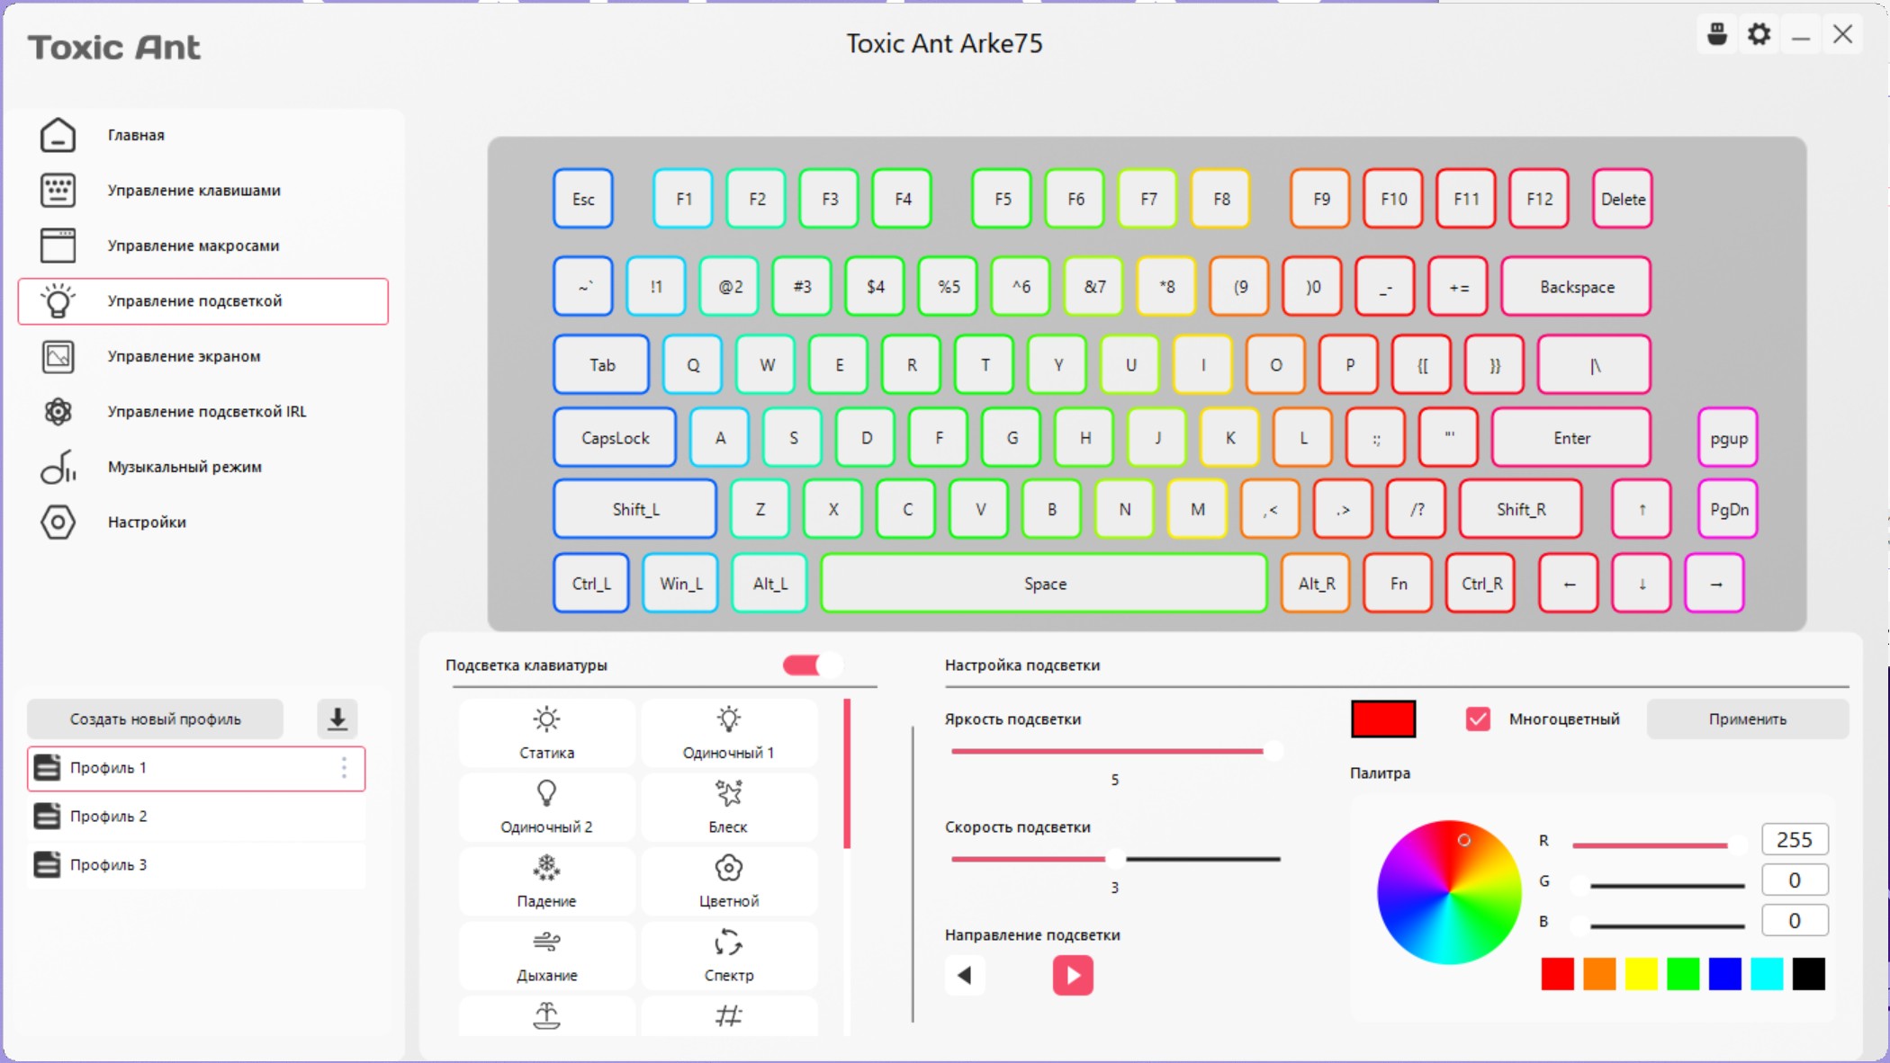This screenshot has height=1063, width=1890.
Task: Pick a color on the palette wheel
Action: click(1449, 892)
